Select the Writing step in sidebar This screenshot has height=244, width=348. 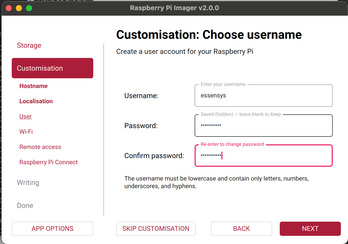(28, 183)
